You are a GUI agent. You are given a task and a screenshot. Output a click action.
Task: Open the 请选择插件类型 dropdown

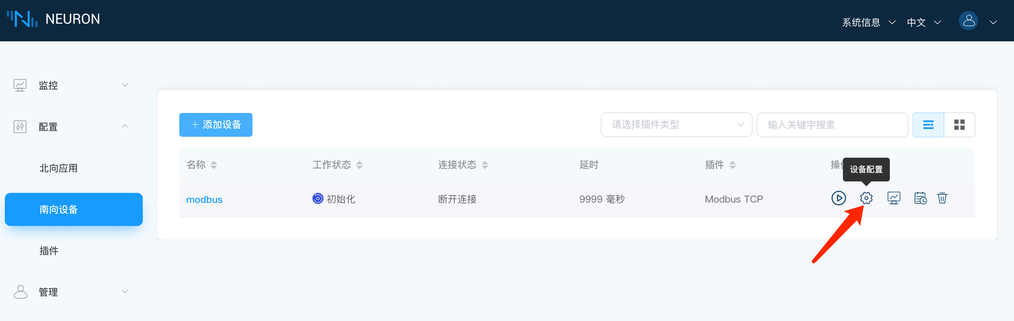point(676,125)
